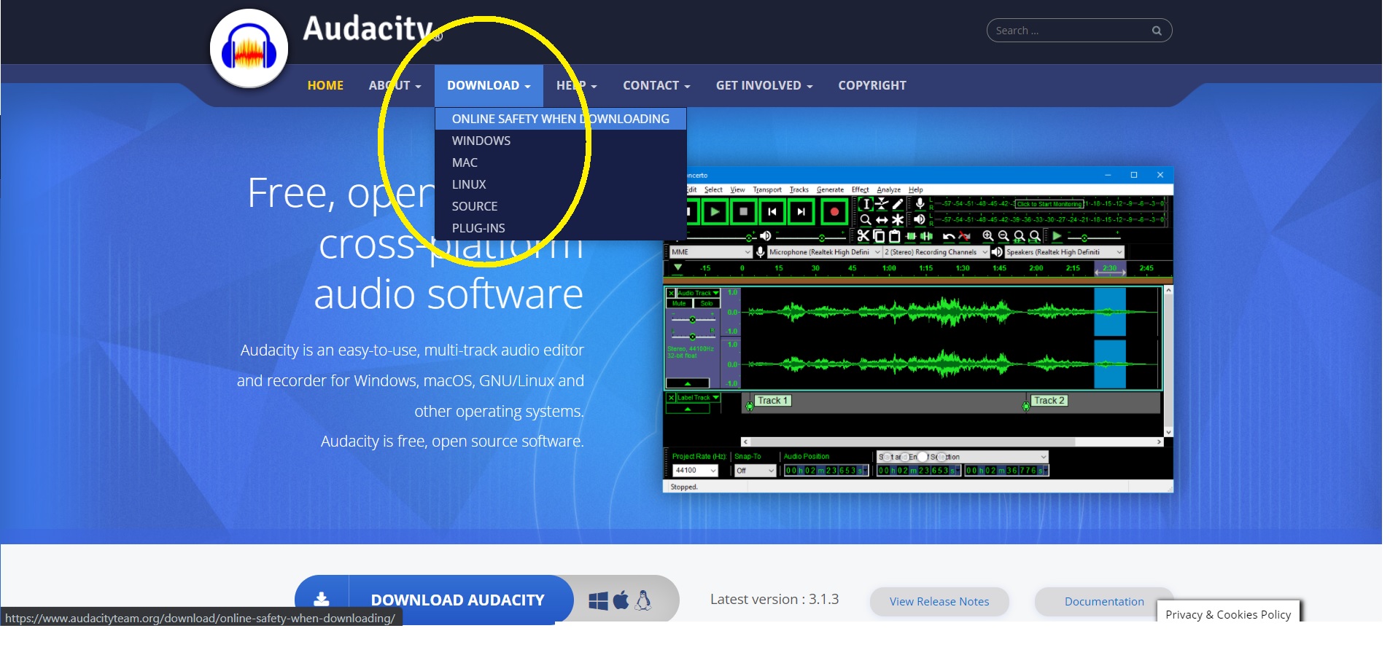Click the Audacity headphones logo
This screenshot has height=647, width=1390.
click(249, 50)
